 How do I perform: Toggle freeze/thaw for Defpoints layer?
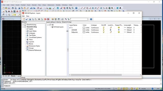click(x=119, y=32)
